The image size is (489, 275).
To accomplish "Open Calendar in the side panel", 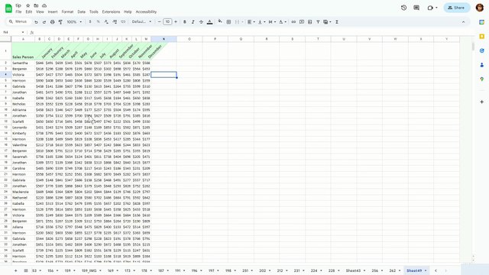I will 482,22.
